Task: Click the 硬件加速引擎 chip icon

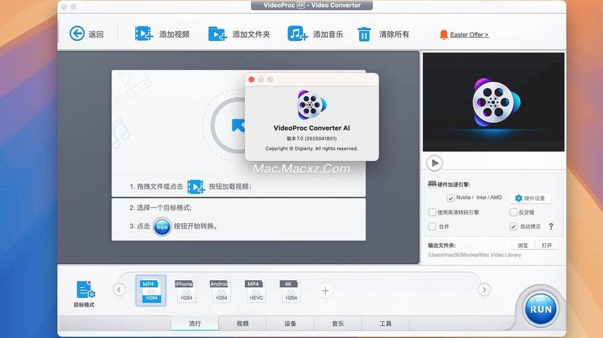Action: pyautogui.click(x=432, y=185)
